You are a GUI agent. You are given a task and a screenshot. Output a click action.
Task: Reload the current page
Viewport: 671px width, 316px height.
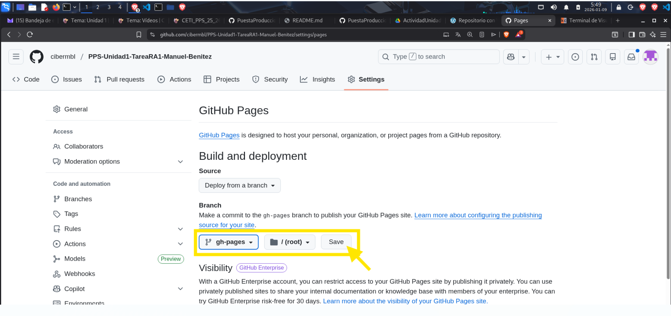tap(30, 34)
